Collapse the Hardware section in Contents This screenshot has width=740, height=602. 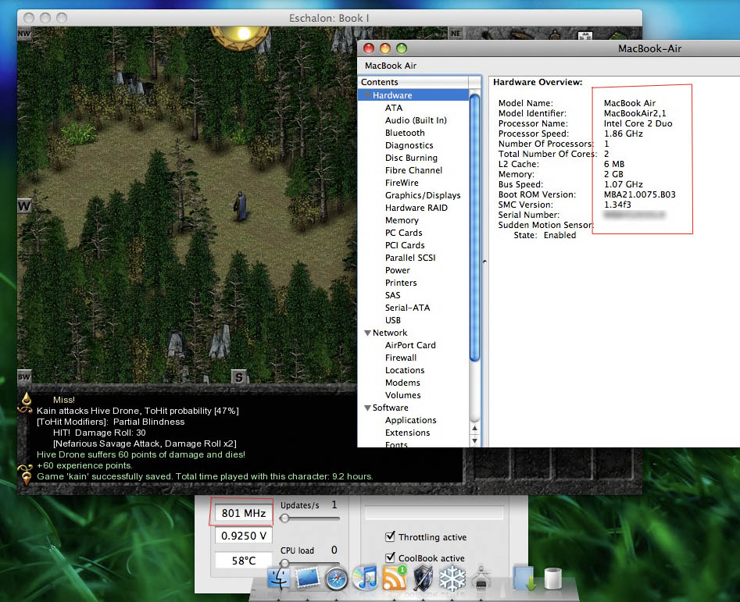tap(367, 95)
